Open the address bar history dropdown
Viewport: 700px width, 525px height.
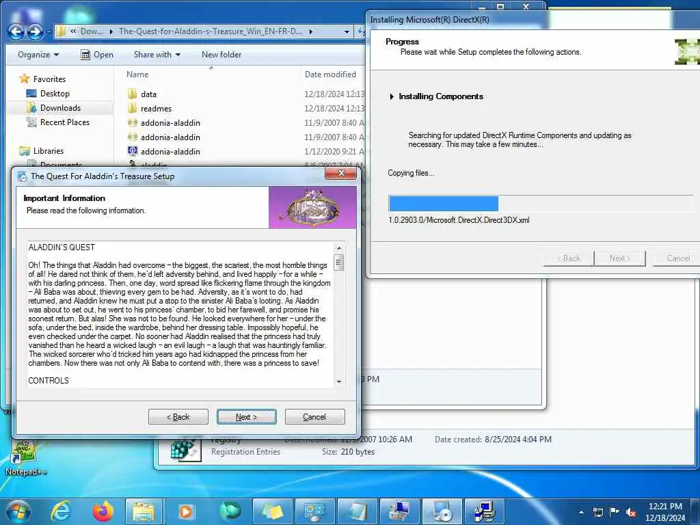pyautogui.click(x=347, y=31)
